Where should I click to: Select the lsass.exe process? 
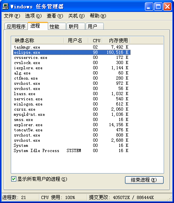(x=72, y=94)
